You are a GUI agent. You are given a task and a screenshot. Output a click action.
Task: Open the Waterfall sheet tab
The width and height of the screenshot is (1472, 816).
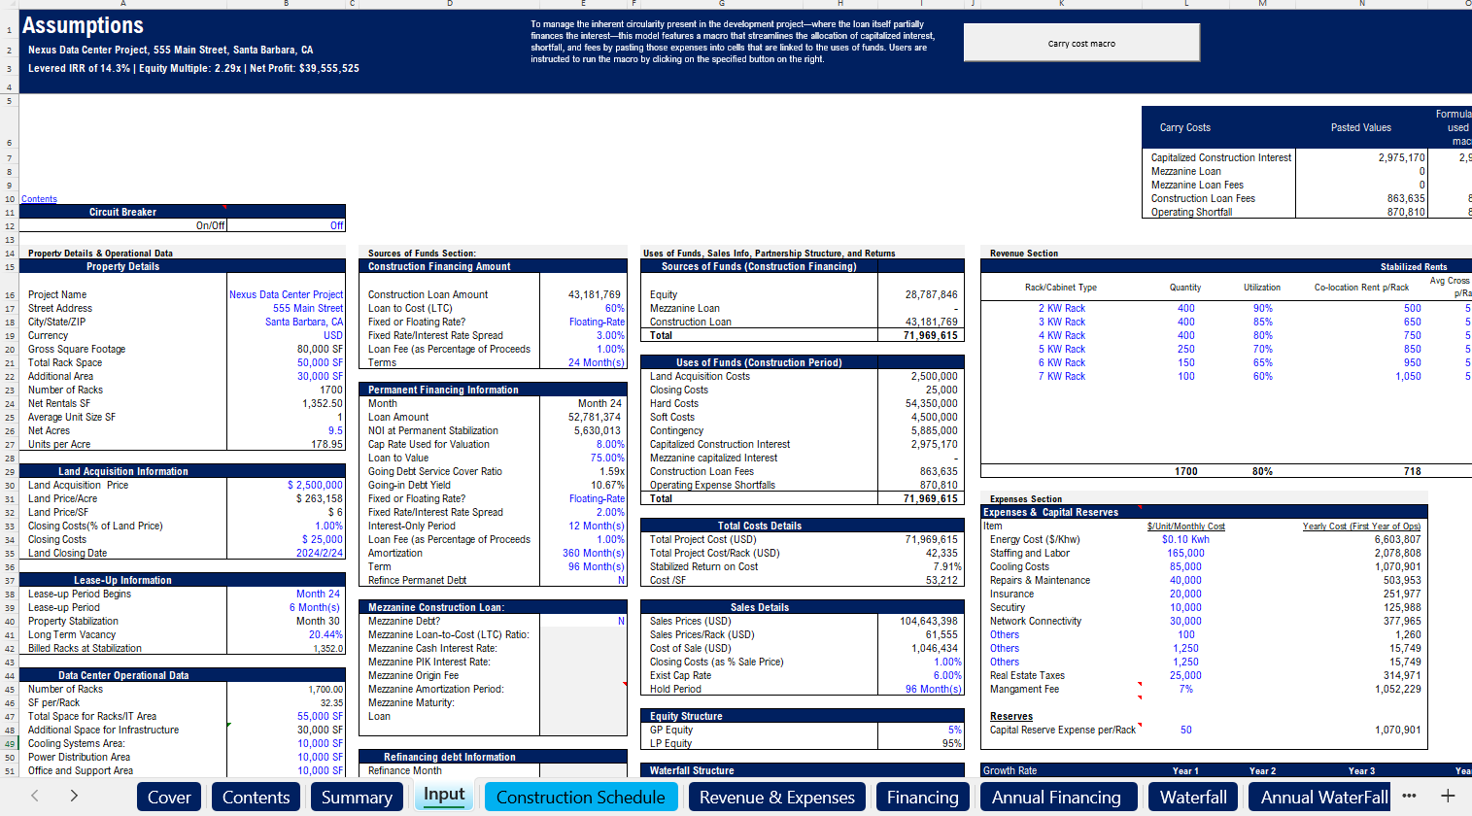click(x=1192, y=798)
